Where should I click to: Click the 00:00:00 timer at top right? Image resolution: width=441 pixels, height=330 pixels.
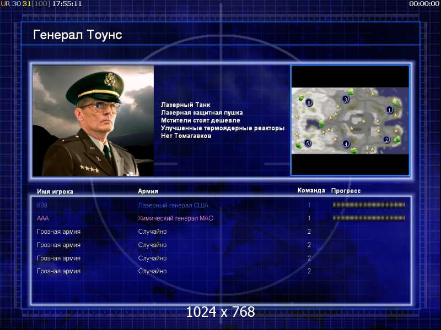click(424, 4)
